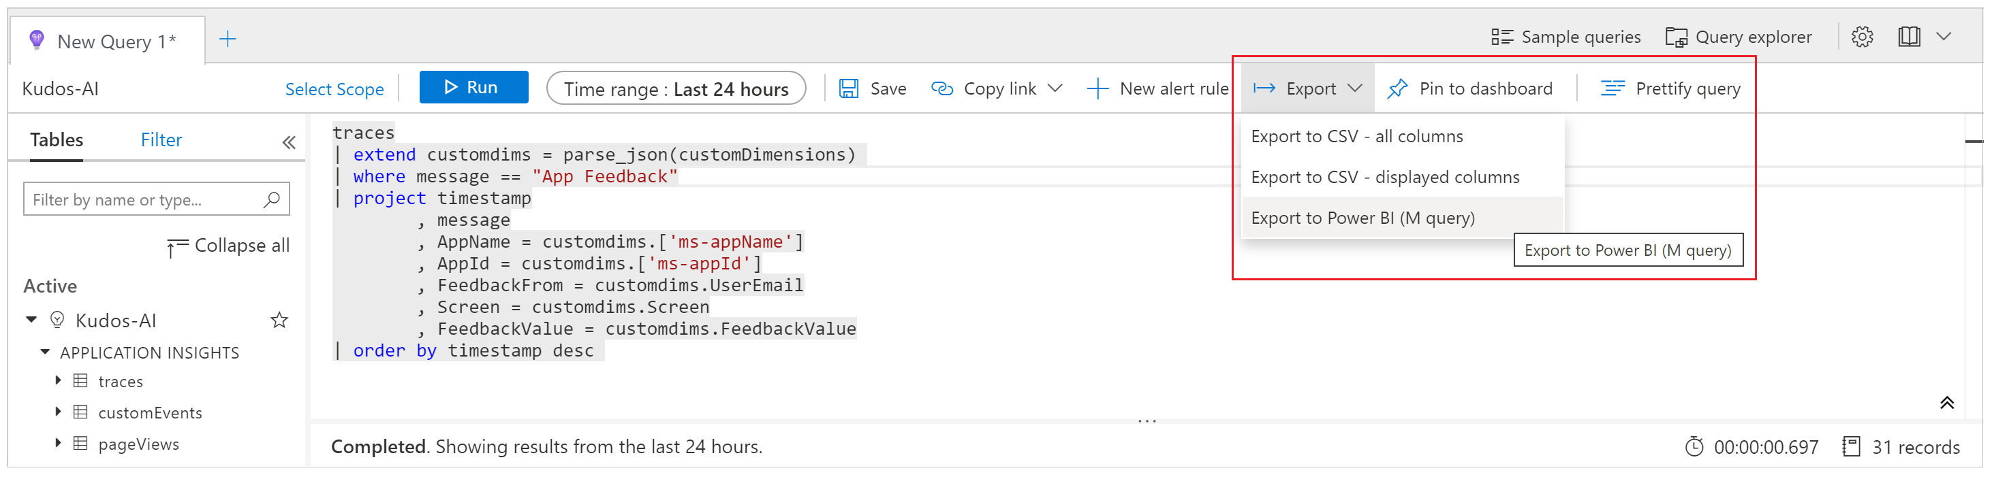The image size is (1994, 479).
Task: Click the Kudos-AI lightbulb icon in tree
Action: (57, 320)
